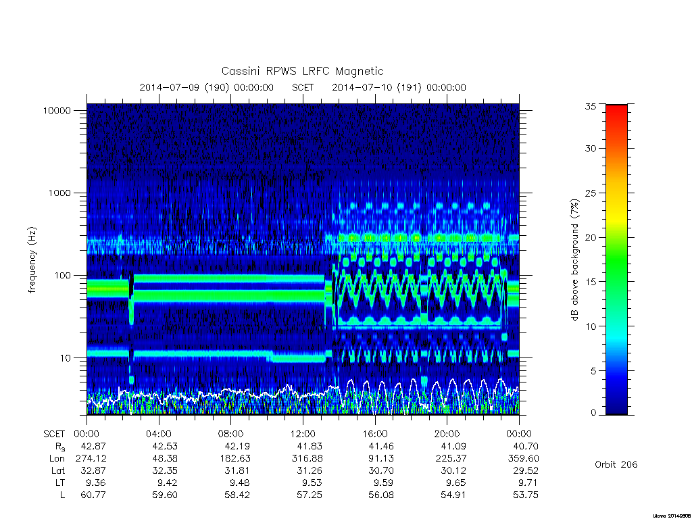Click the 12:00 time axis label
Viewport: 692px width, 519px height.
click(x=303, y=434)
